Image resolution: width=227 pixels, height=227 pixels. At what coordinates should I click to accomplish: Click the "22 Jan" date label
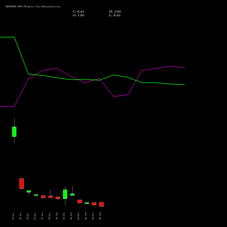tap(20, 216)
